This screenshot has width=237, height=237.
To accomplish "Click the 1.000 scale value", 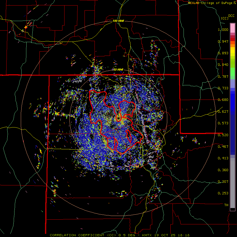I will pos(223,29).
